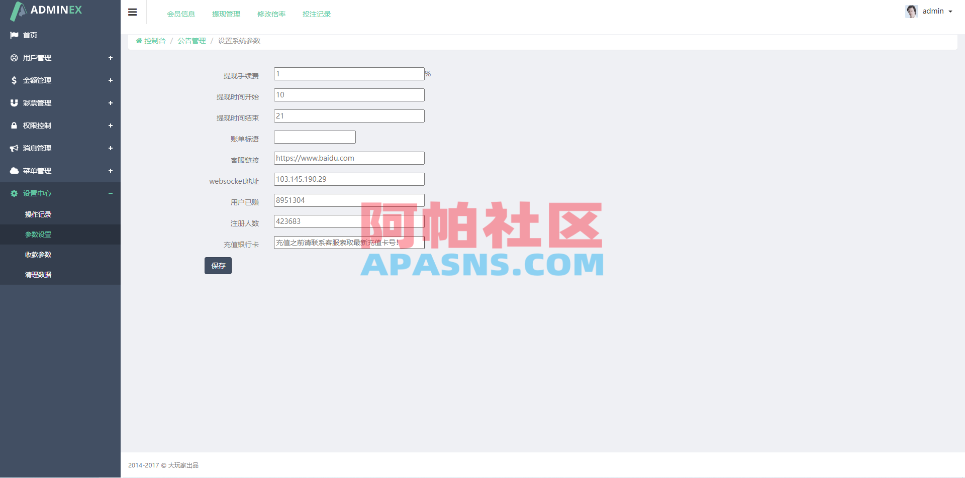Click the admin avatar image

(x=911, y=11)
